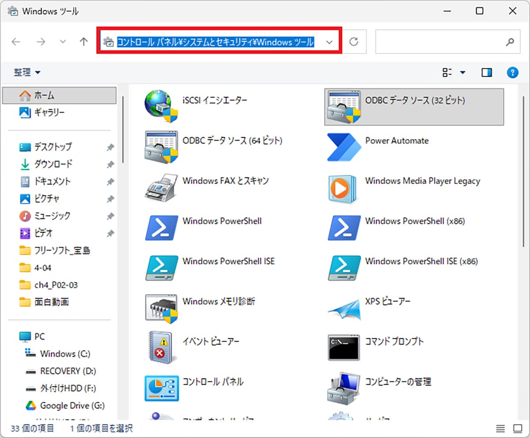Select Google Drive (G:) in navigation pane
This screenshot has height=438, width=530.
pyautogui.click(x=72, y=405)
